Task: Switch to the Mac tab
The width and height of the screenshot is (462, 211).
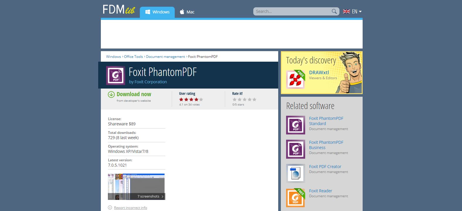Action: tap(187, 12)
